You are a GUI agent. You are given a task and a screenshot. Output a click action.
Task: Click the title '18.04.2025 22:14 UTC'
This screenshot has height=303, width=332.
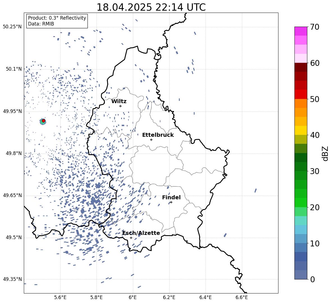point(151,7)
